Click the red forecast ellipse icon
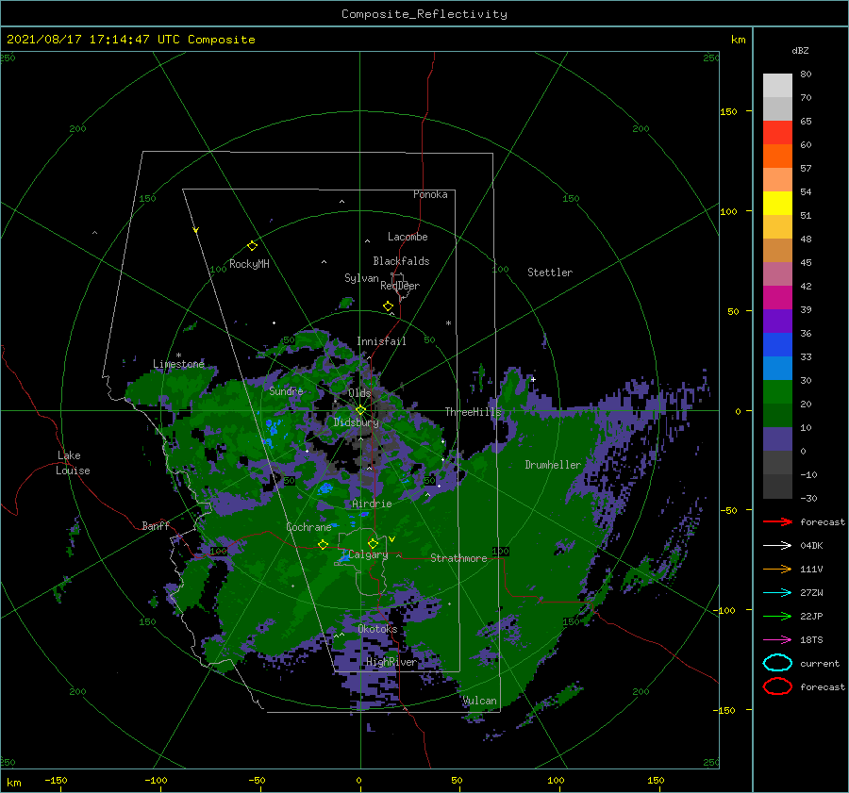Viewport: 849px width, 793px height. pyautogui.click(x=777, y=686)
